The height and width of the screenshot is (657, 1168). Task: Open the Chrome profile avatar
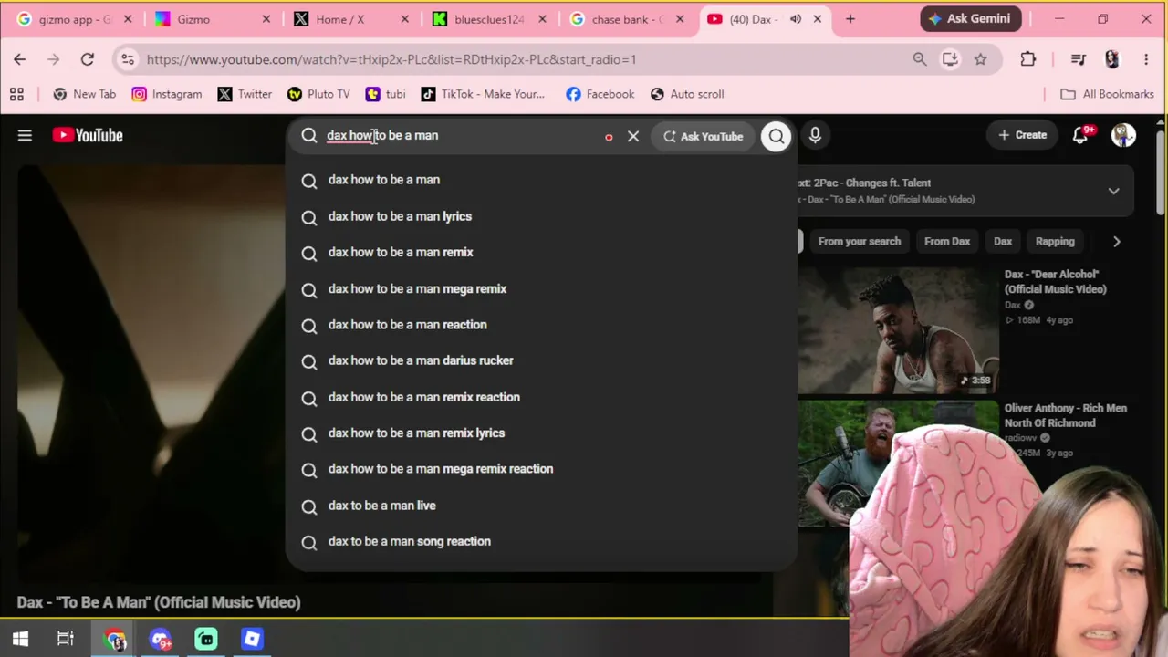tap(1111, 59)
